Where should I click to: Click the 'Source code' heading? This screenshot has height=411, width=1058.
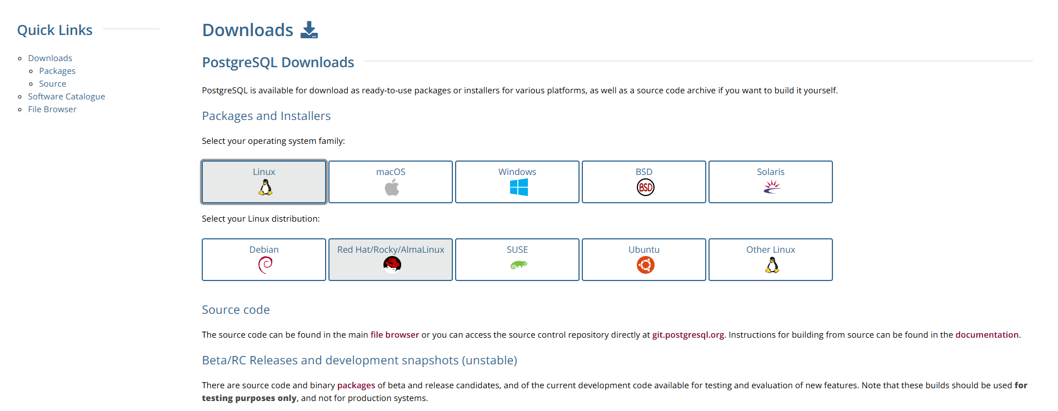click(236, 309)
